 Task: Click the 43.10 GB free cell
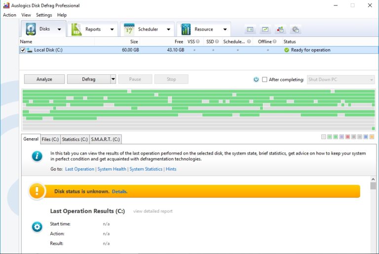pyautogui.click(x=176, y=50)
